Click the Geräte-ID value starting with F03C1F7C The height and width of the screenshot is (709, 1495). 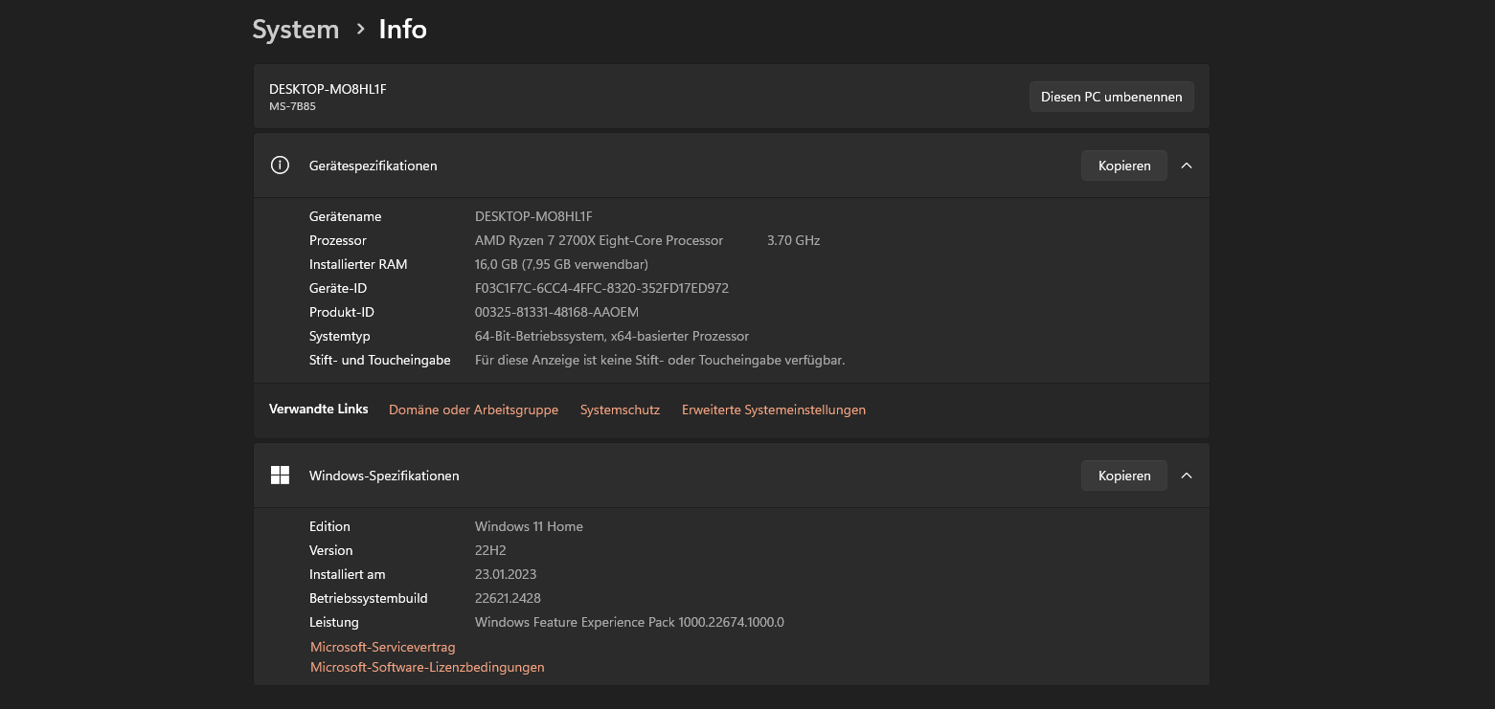coord(601,288)
